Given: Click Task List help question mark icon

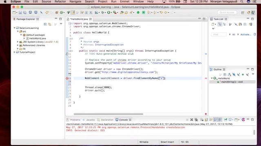Looking at the screenshot, I should [254, 34].
